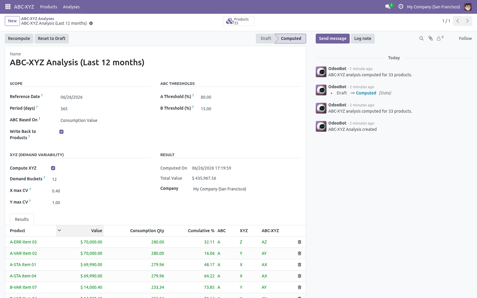The height and width of the screenshot is (298, 477).
Task: Delete the A-STA Item 01 row
Action: [300, 265]
